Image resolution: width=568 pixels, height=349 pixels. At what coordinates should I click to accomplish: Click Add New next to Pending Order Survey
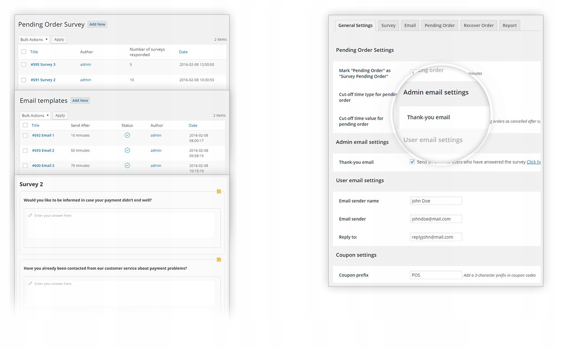(97, 24)
